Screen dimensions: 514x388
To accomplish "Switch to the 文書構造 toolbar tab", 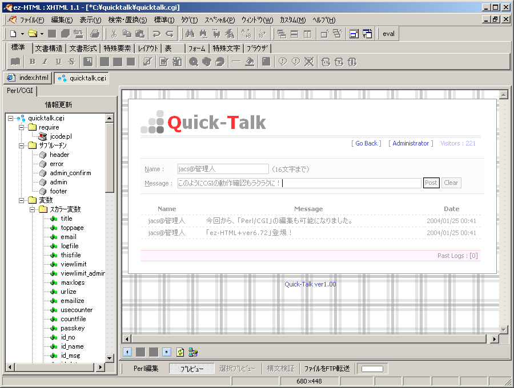I will 49,48.
